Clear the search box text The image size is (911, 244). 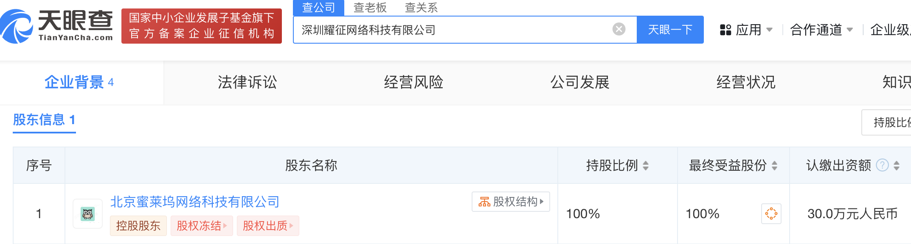coord(619,29)
